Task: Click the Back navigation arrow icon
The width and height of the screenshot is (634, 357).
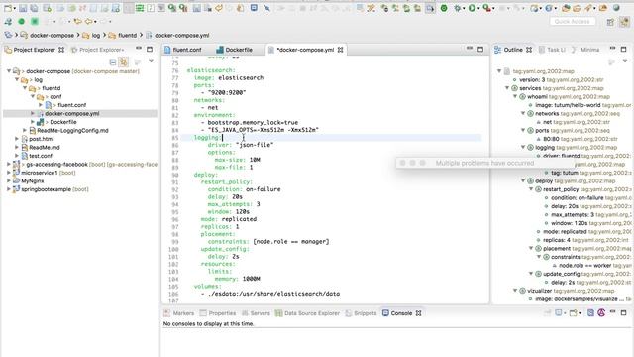Action: (x=88, y=21)
